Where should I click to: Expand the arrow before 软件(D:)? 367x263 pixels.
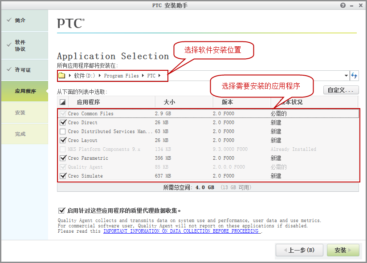70,76
